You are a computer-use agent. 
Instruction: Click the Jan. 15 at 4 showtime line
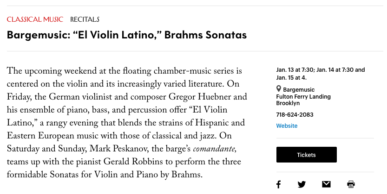point(291,78)
